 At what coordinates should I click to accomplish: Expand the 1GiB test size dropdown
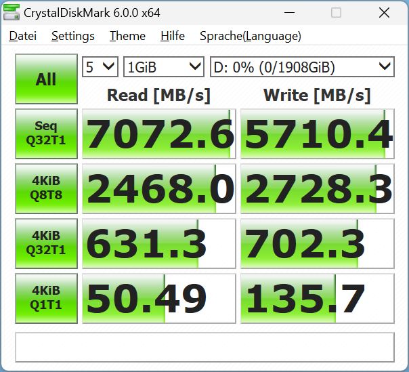pos(163,66)
